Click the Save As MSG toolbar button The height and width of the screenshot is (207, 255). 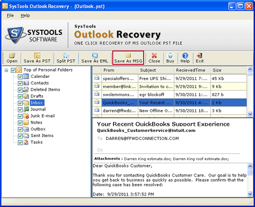(128, 58)
